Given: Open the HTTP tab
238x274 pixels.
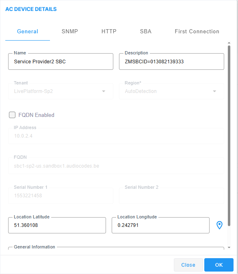Looking at the screenshot, I should pos(109,31).
